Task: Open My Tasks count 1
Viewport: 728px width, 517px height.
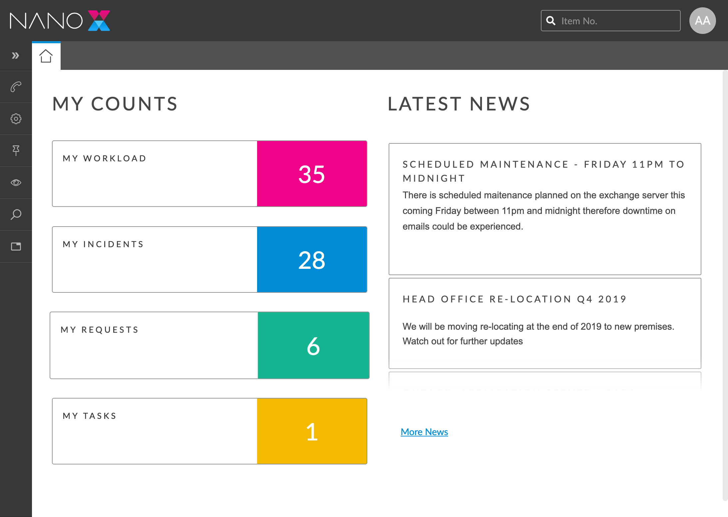Action: pyautogui.click(x=312, y=431)
